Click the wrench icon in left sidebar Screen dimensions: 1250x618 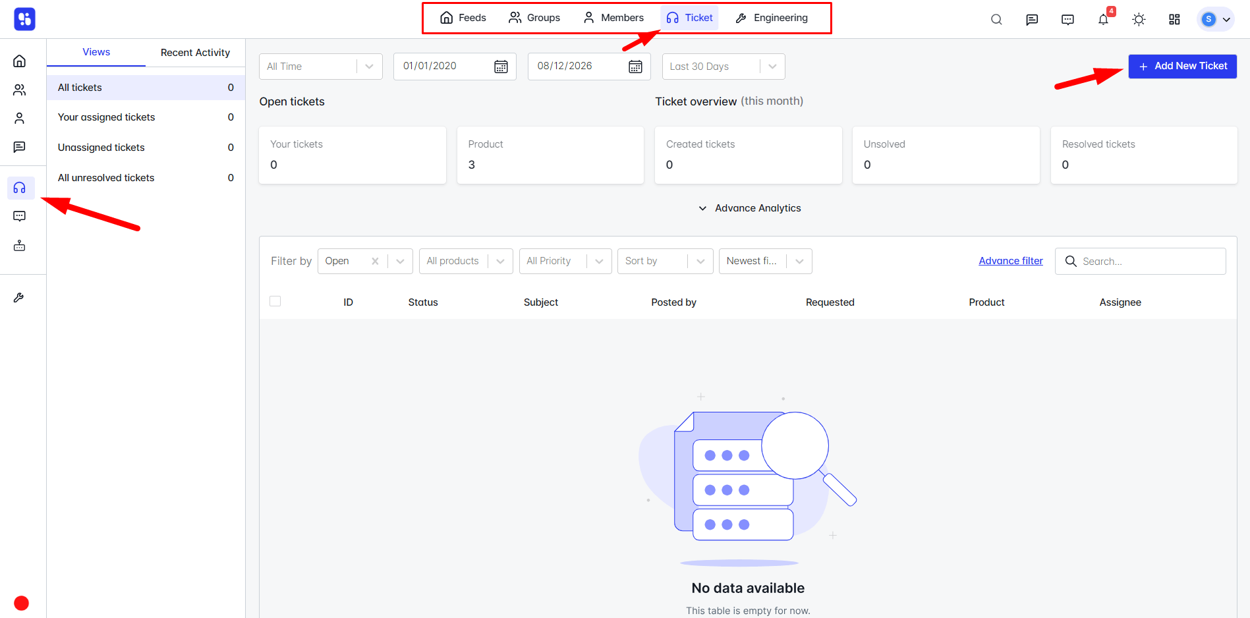(19, 298)
